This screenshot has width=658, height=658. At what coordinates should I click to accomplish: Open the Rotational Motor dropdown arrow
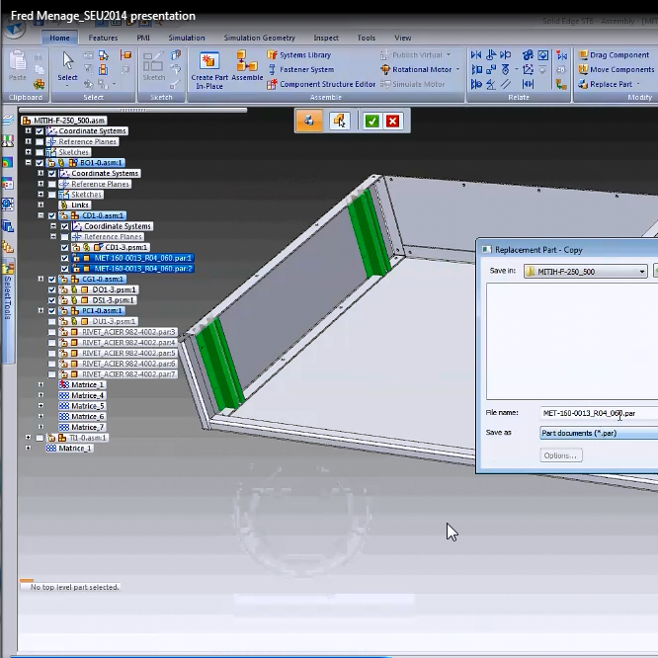[x=457, y=70]
